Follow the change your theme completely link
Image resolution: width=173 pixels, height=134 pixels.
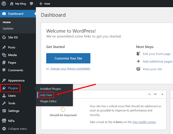pos(70,69)
